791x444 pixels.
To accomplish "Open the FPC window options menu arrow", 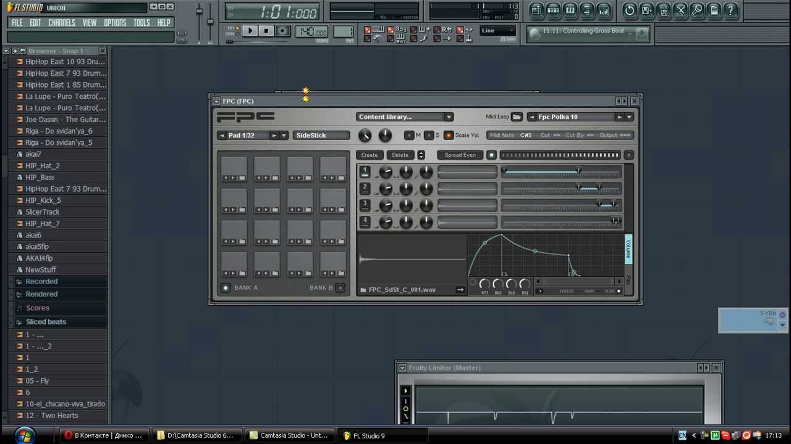I will click(x=216, y=101).
